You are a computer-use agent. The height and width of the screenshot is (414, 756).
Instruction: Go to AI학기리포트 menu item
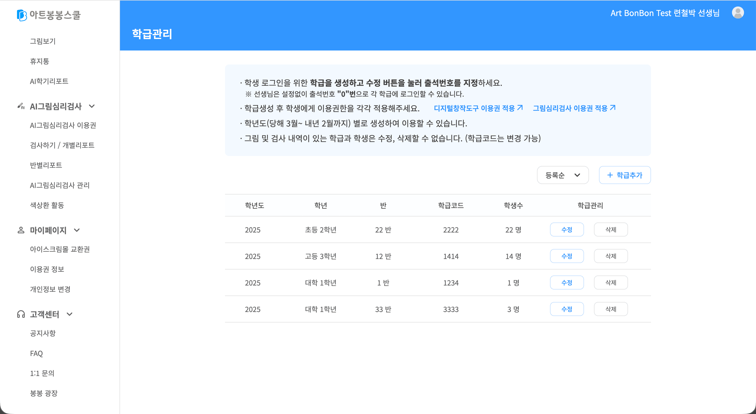pos(49,81)
